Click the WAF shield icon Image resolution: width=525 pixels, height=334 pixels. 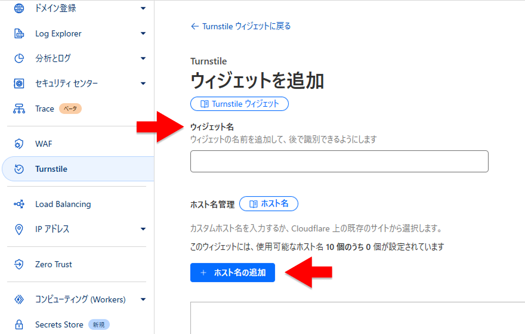pos(19,144)
